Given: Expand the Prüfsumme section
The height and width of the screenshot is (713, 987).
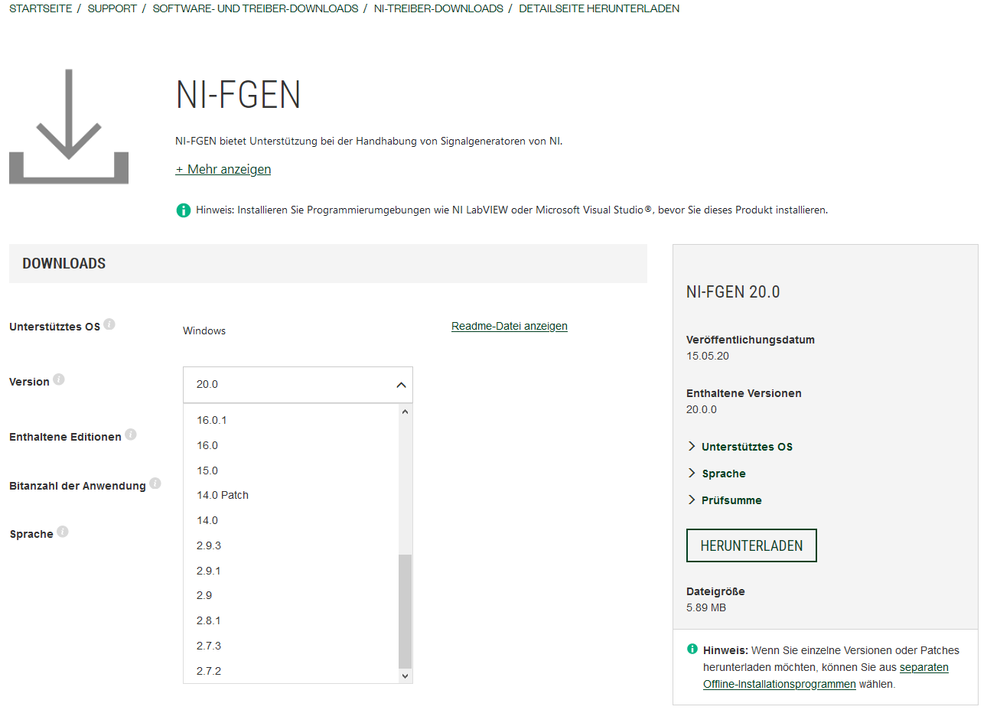Looking at the screenshot, I should 725,500.
